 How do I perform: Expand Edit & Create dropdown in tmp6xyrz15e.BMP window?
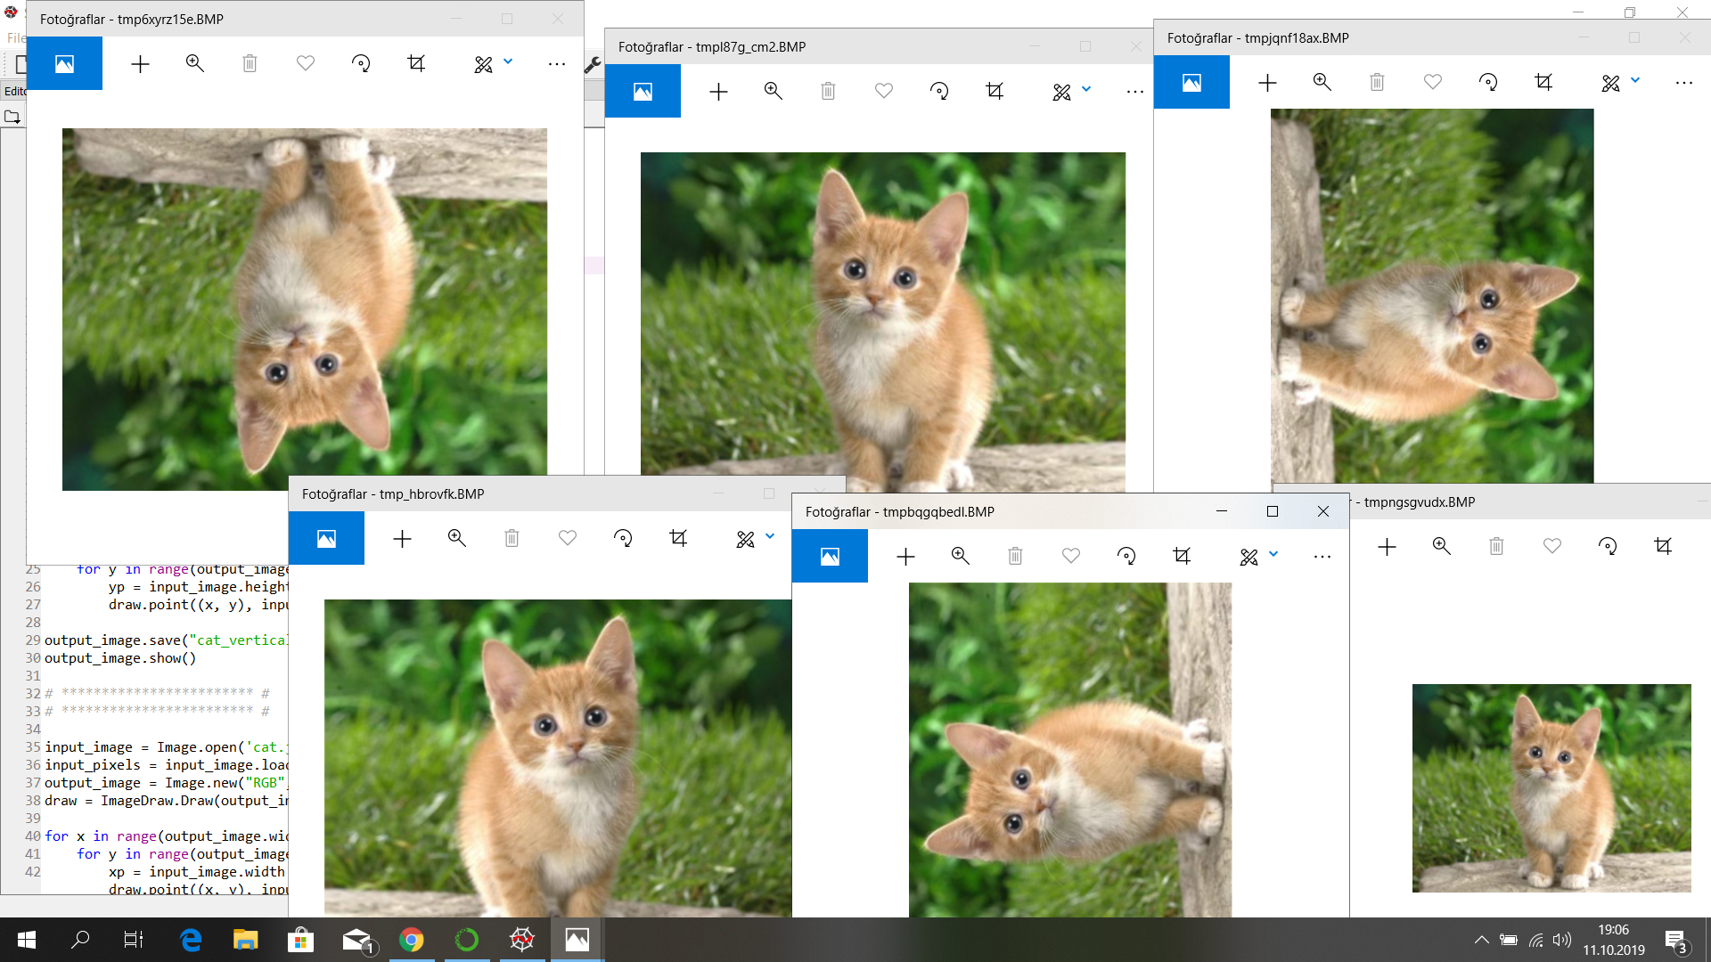point(508,61)
